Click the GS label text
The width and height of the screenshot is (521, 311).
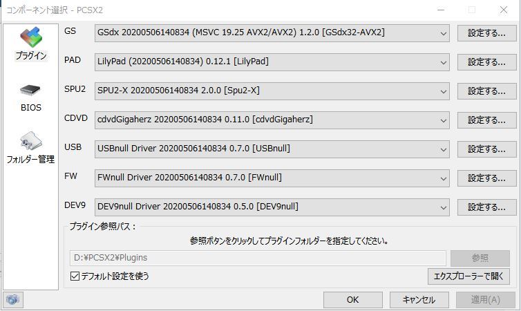point(70,31)
